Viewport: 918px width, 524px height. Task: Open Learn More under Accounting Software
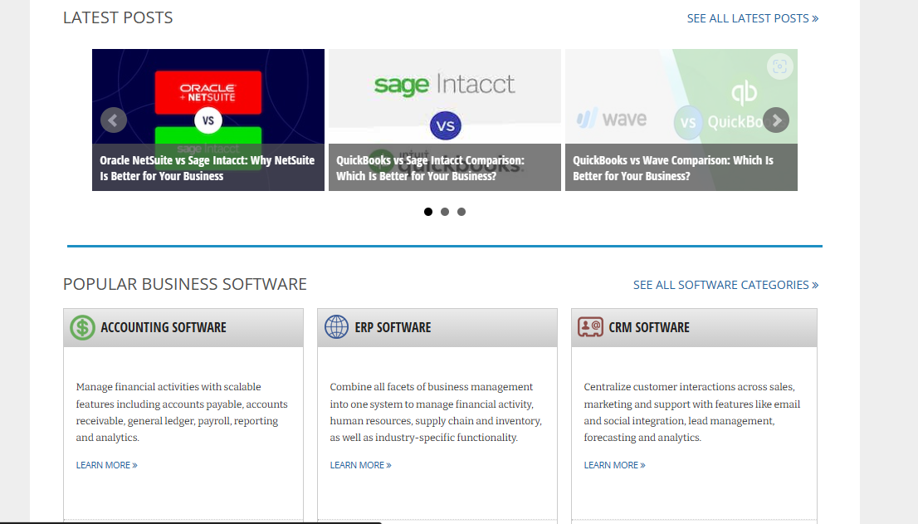click(106, 465)
